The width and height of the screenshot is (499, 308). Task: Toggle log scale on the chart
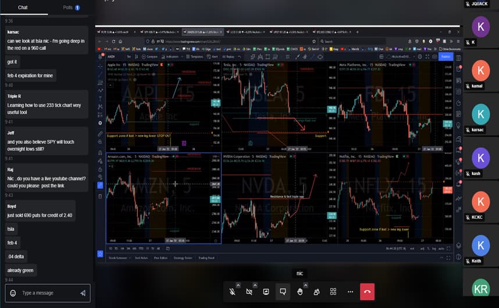coord(434,248)
